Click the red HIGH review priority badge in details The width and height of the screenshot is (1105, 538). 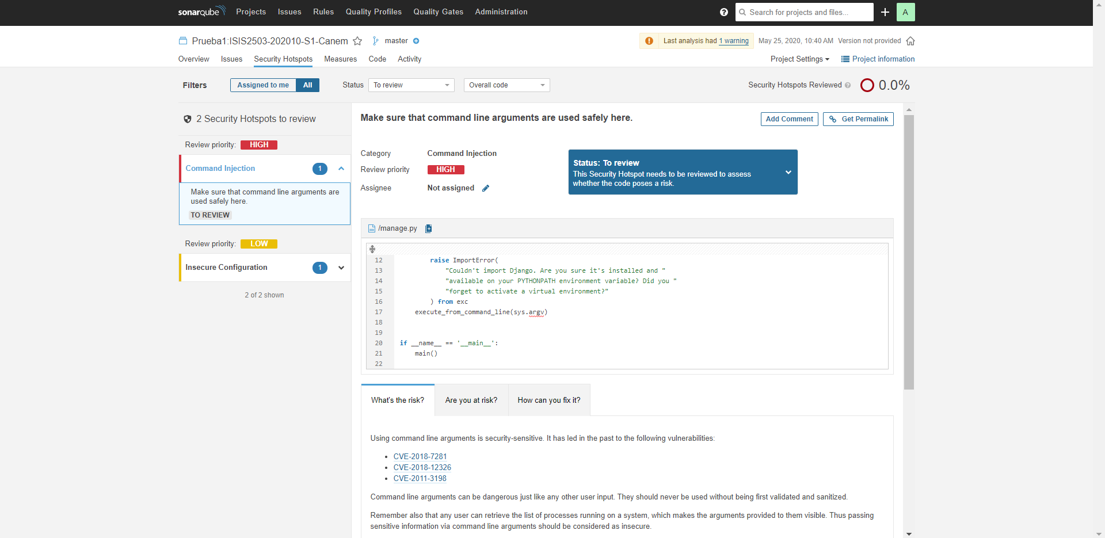pyautogui.click(x=445, y=170)
